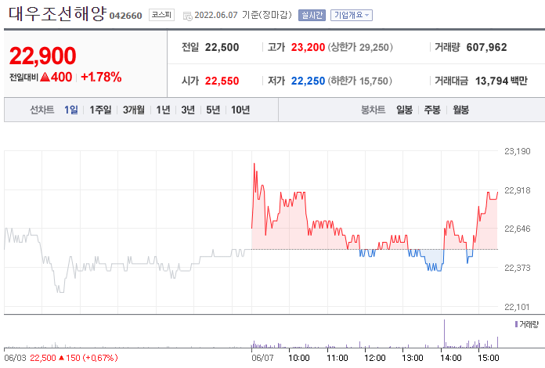Switch to the 1년 chart period
The image size is (545, 368).
click(x=163, y=110)
